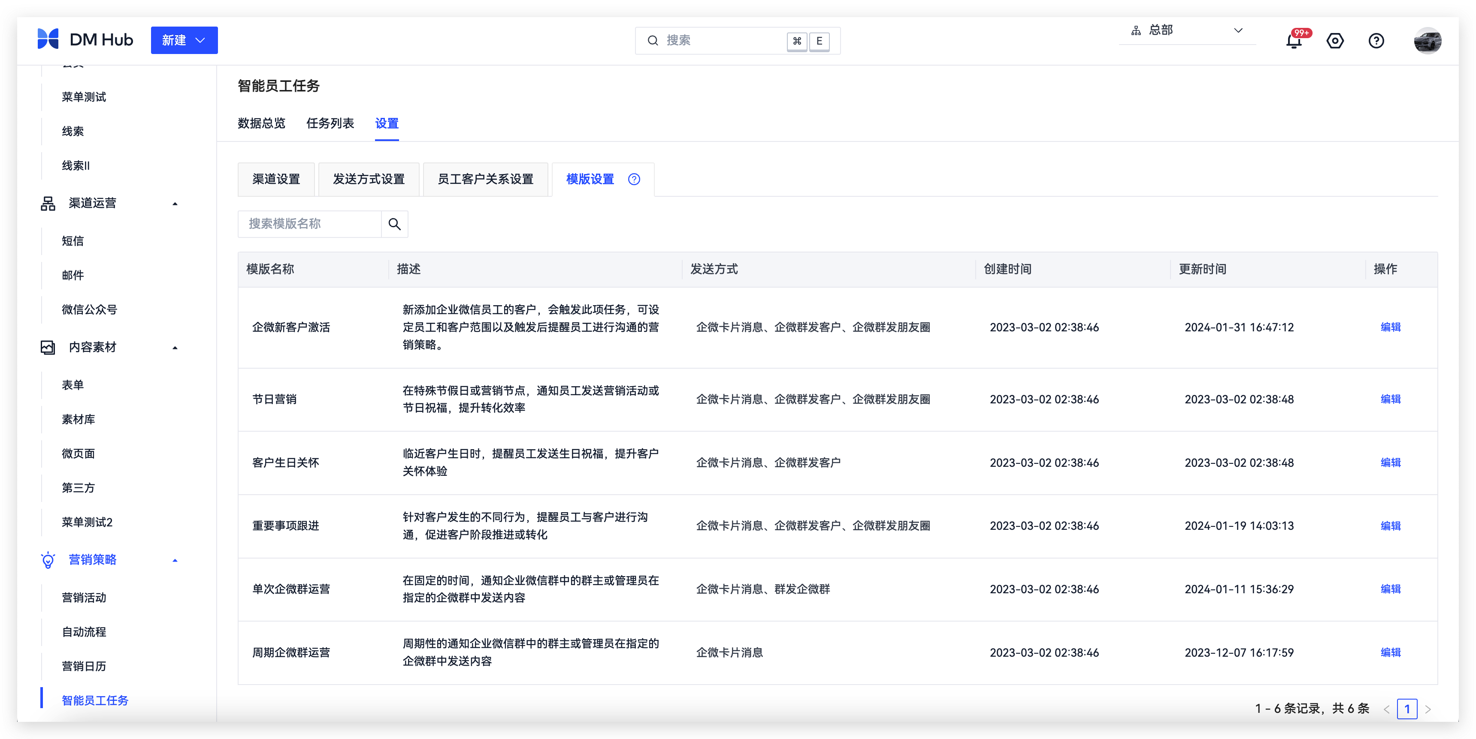This screenshot has width=1476, height=739.
Task: Click the 节日营销 template name
Action: (x=275, y=399)
